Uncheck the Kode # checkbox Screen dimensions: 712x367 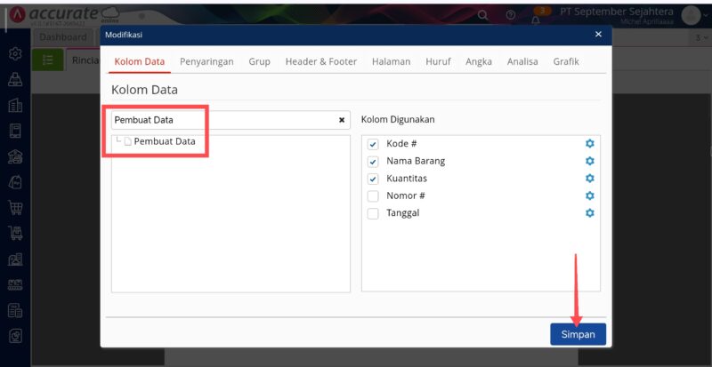[373, 144]
